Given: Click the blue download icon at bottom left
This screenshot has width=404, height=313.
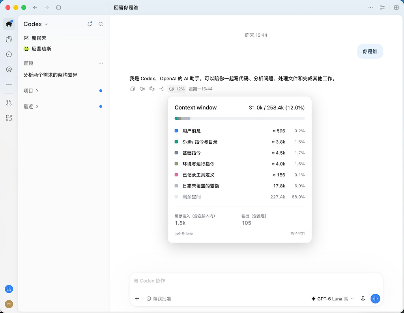Looking at the screenshot, I should [x=9, y=289].
